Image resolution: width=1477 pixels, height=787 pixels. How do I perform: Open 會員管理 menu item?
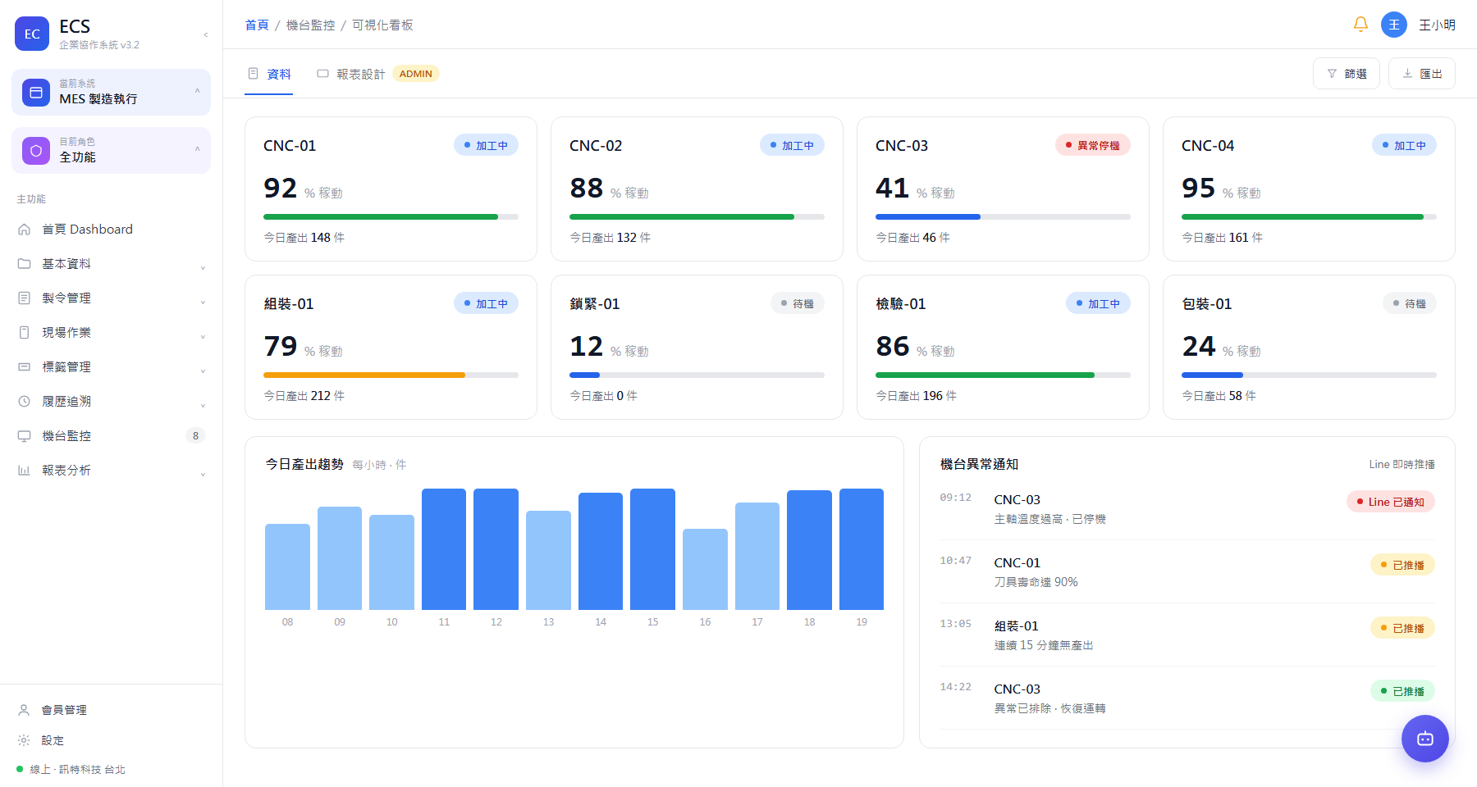[x=112, y=710]
